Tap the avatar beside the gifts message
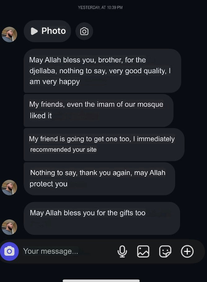 coord(9,227)
